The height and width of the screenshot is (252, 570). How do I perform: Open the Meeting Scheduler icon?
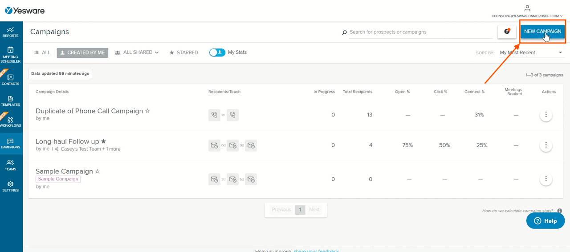click(11, 54)
